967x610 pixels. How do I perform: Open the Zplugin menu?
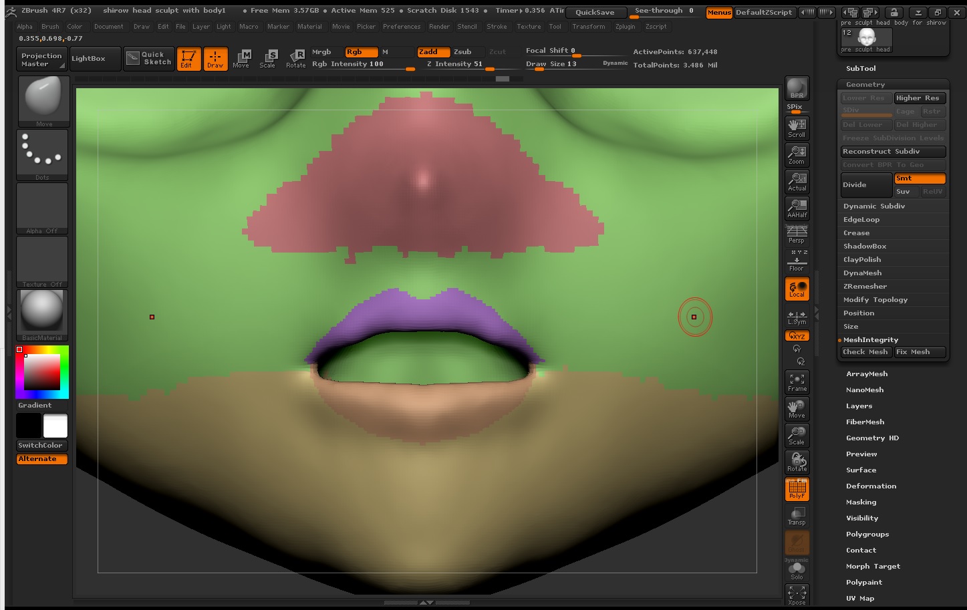626,27
